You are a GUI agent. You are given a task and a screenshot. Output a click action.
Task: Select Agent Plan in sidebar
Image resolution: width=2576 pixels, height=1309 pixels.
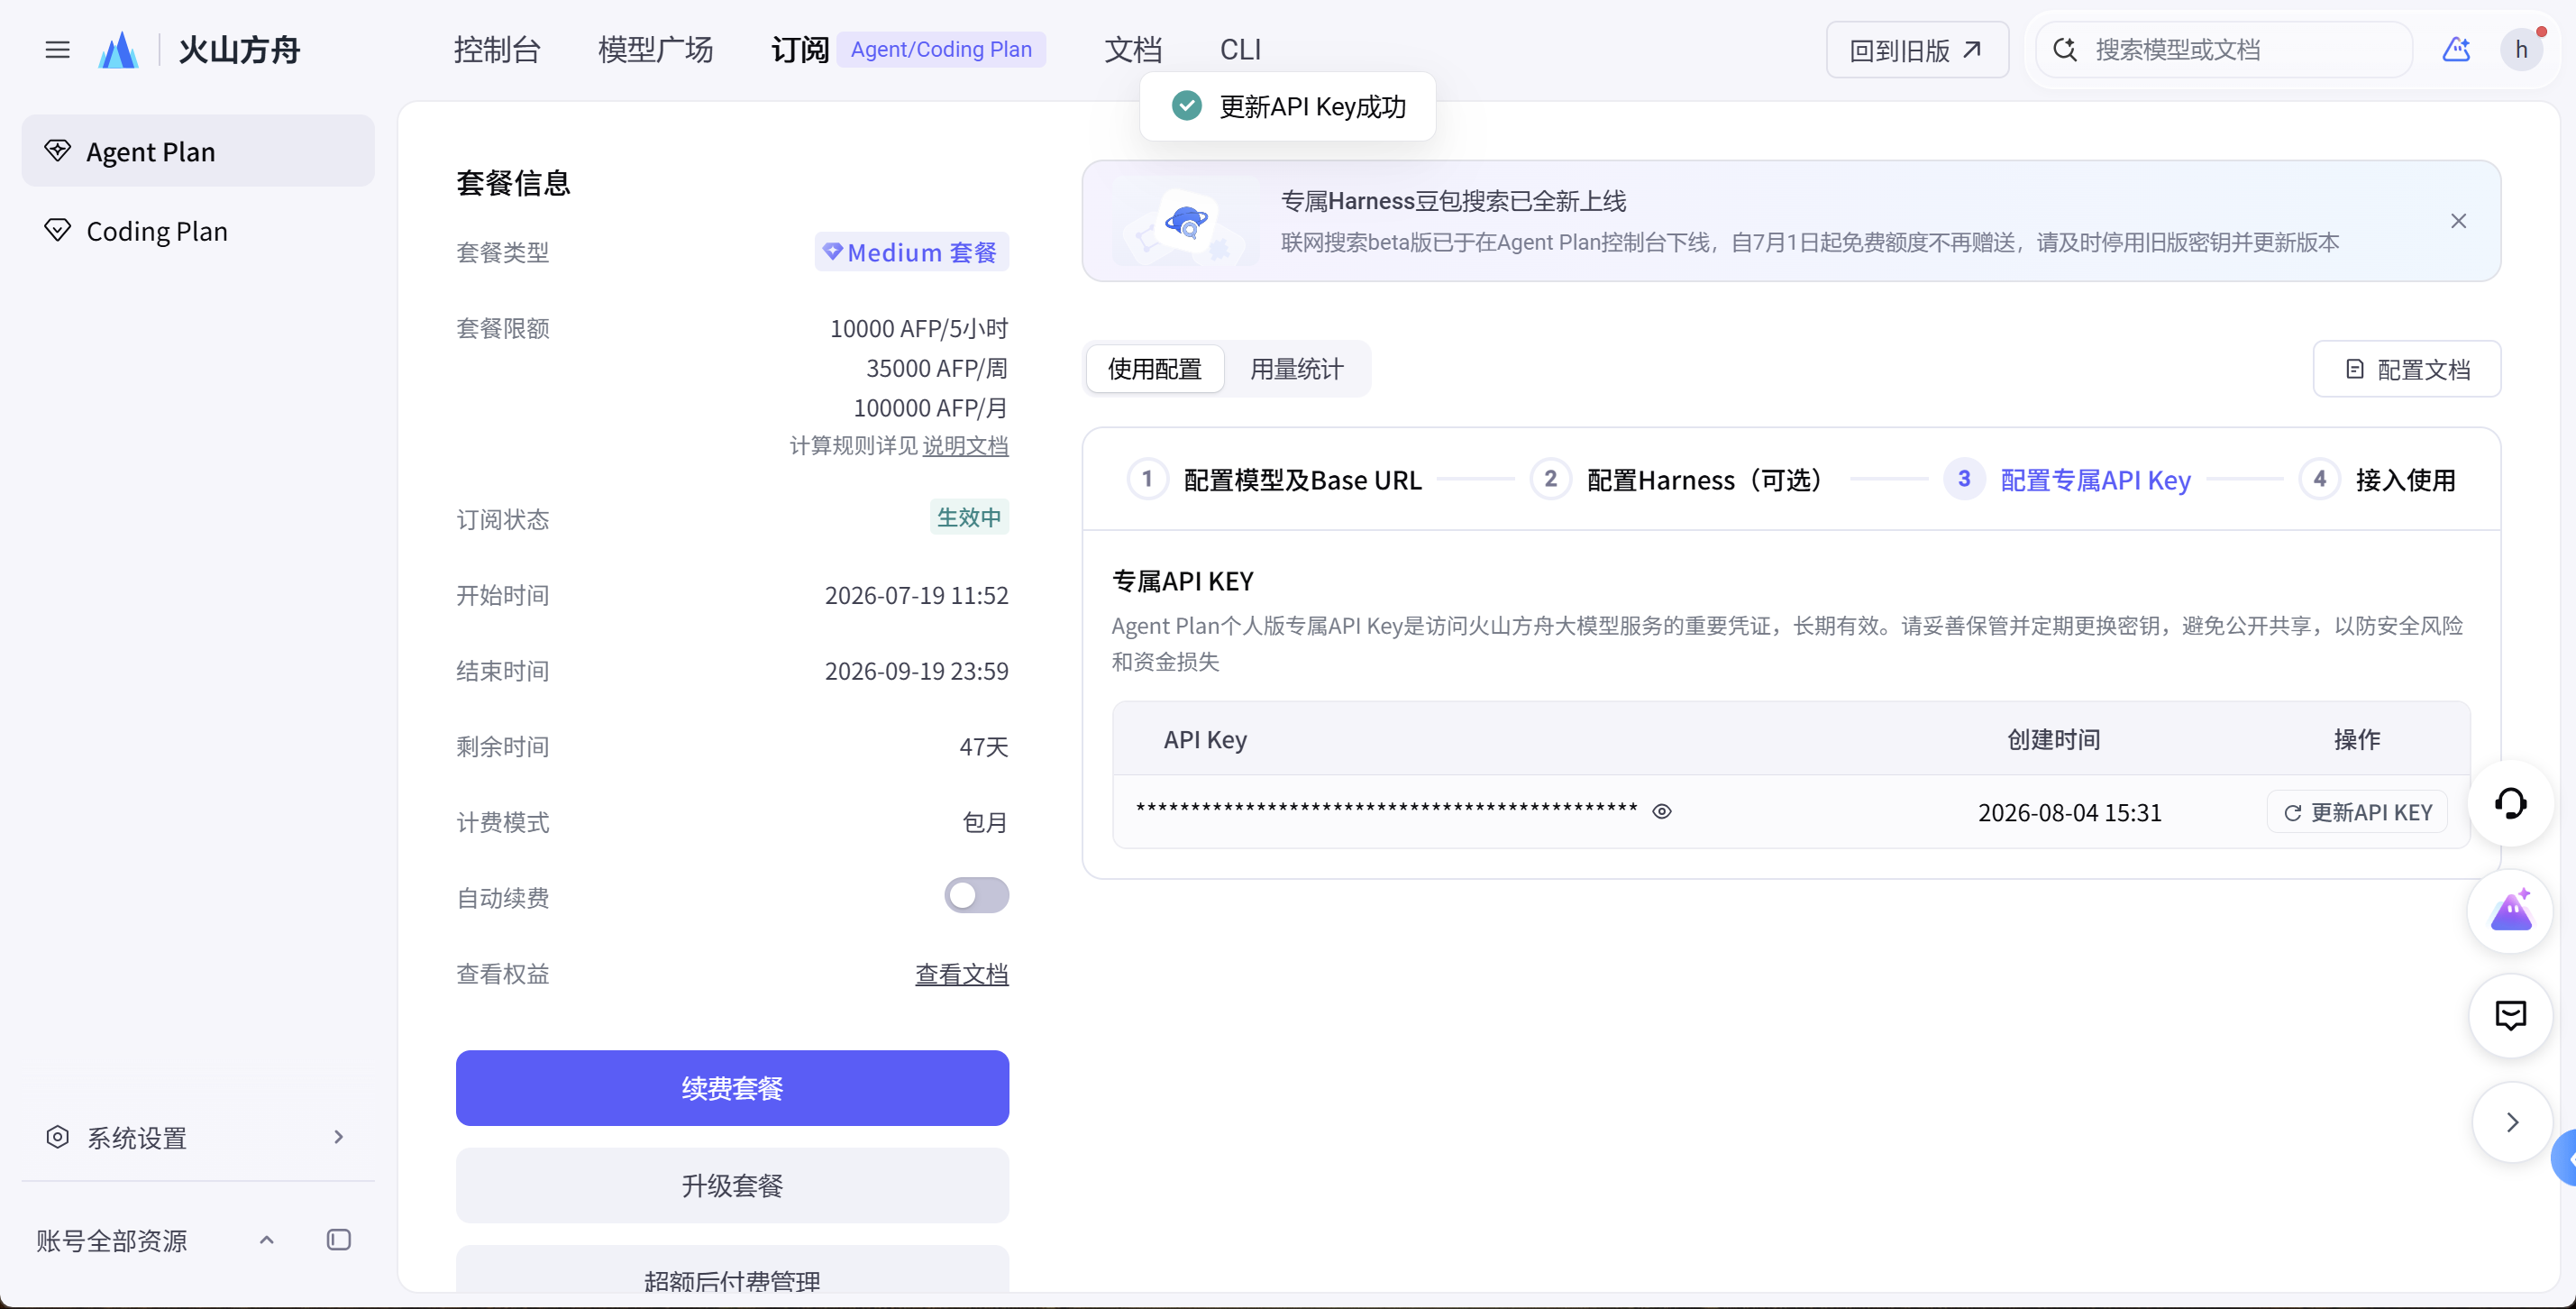pyautogui.click(x=198, y=151)
